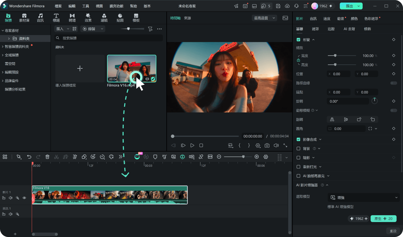Viewport: 403px width, 237px height.
Task: Open the 工具 menu
Action: point(86,6)
